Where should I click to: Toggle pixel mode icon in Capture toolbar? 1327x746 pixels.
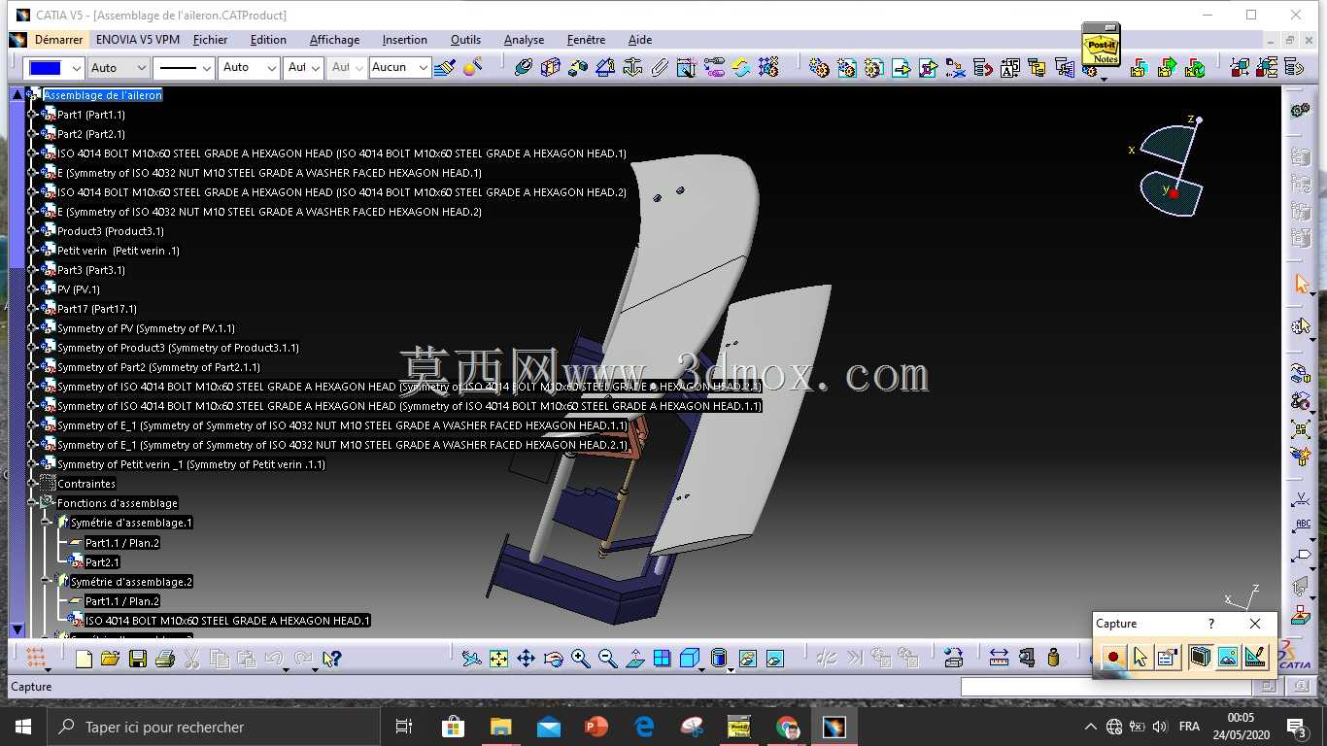(1228, 658)
